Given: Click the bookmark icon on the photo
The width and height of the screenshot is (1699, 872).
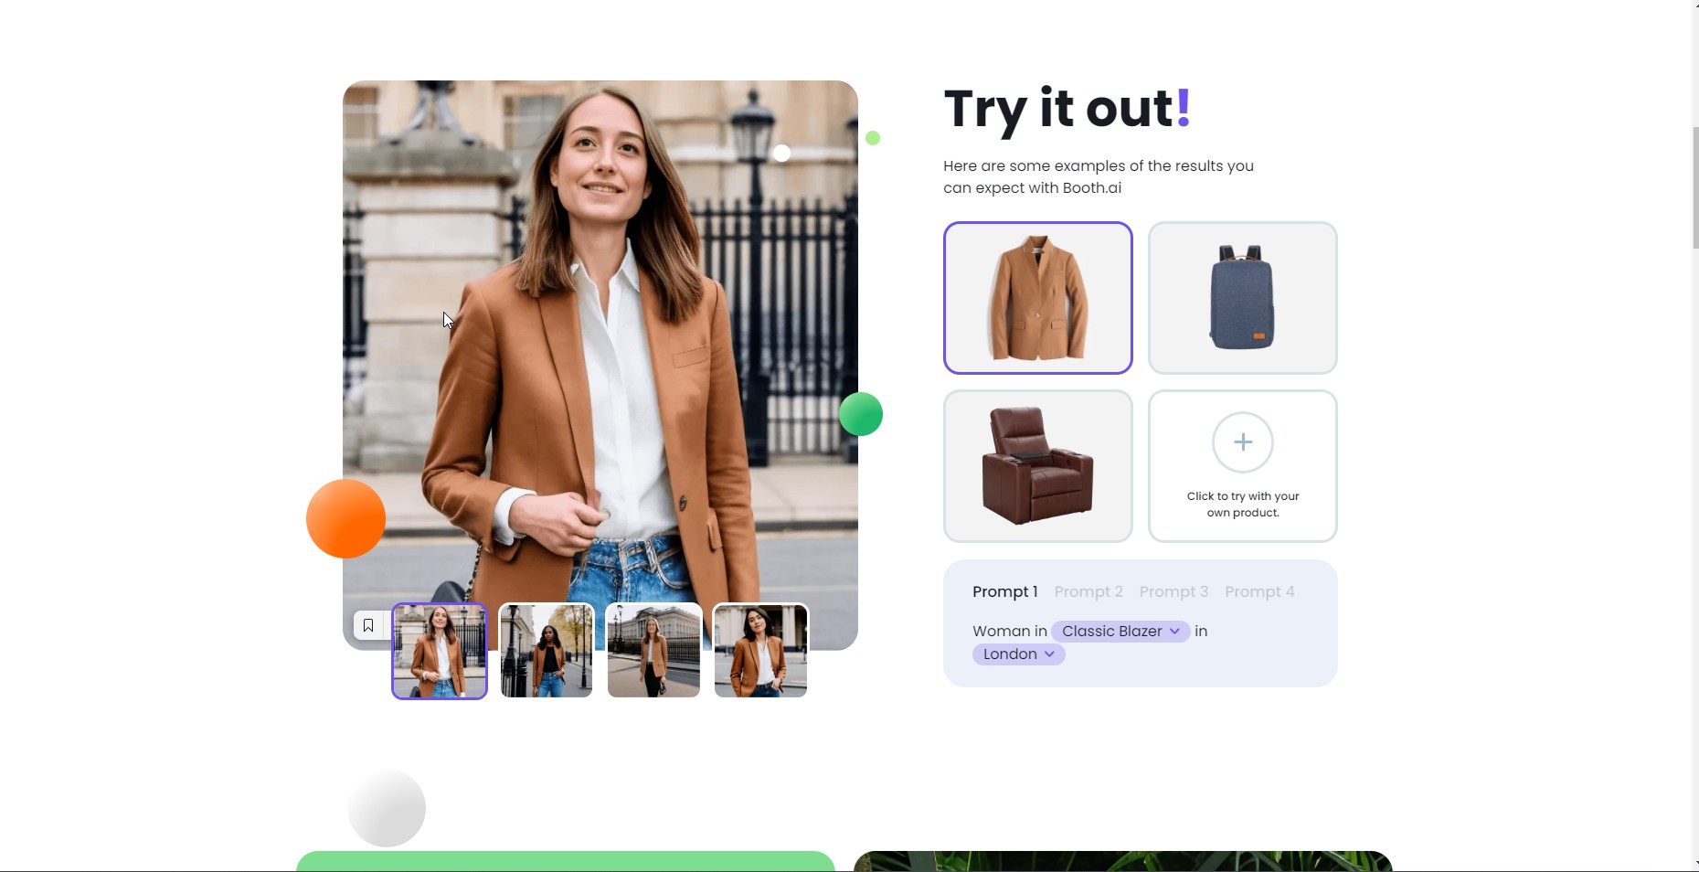Looking at the screenshot, I should pos(368,625).
